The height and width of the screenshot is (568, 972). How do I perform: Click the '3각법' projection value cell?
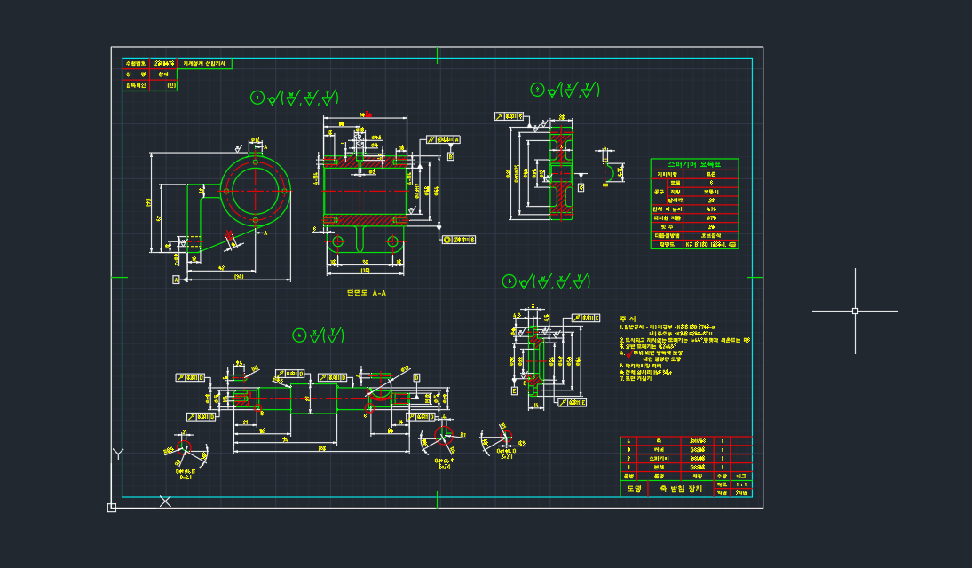[741, 493]
